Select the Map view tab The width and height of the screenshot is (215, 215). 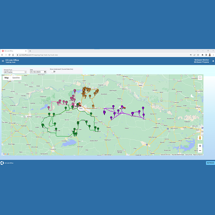[7, 78]
